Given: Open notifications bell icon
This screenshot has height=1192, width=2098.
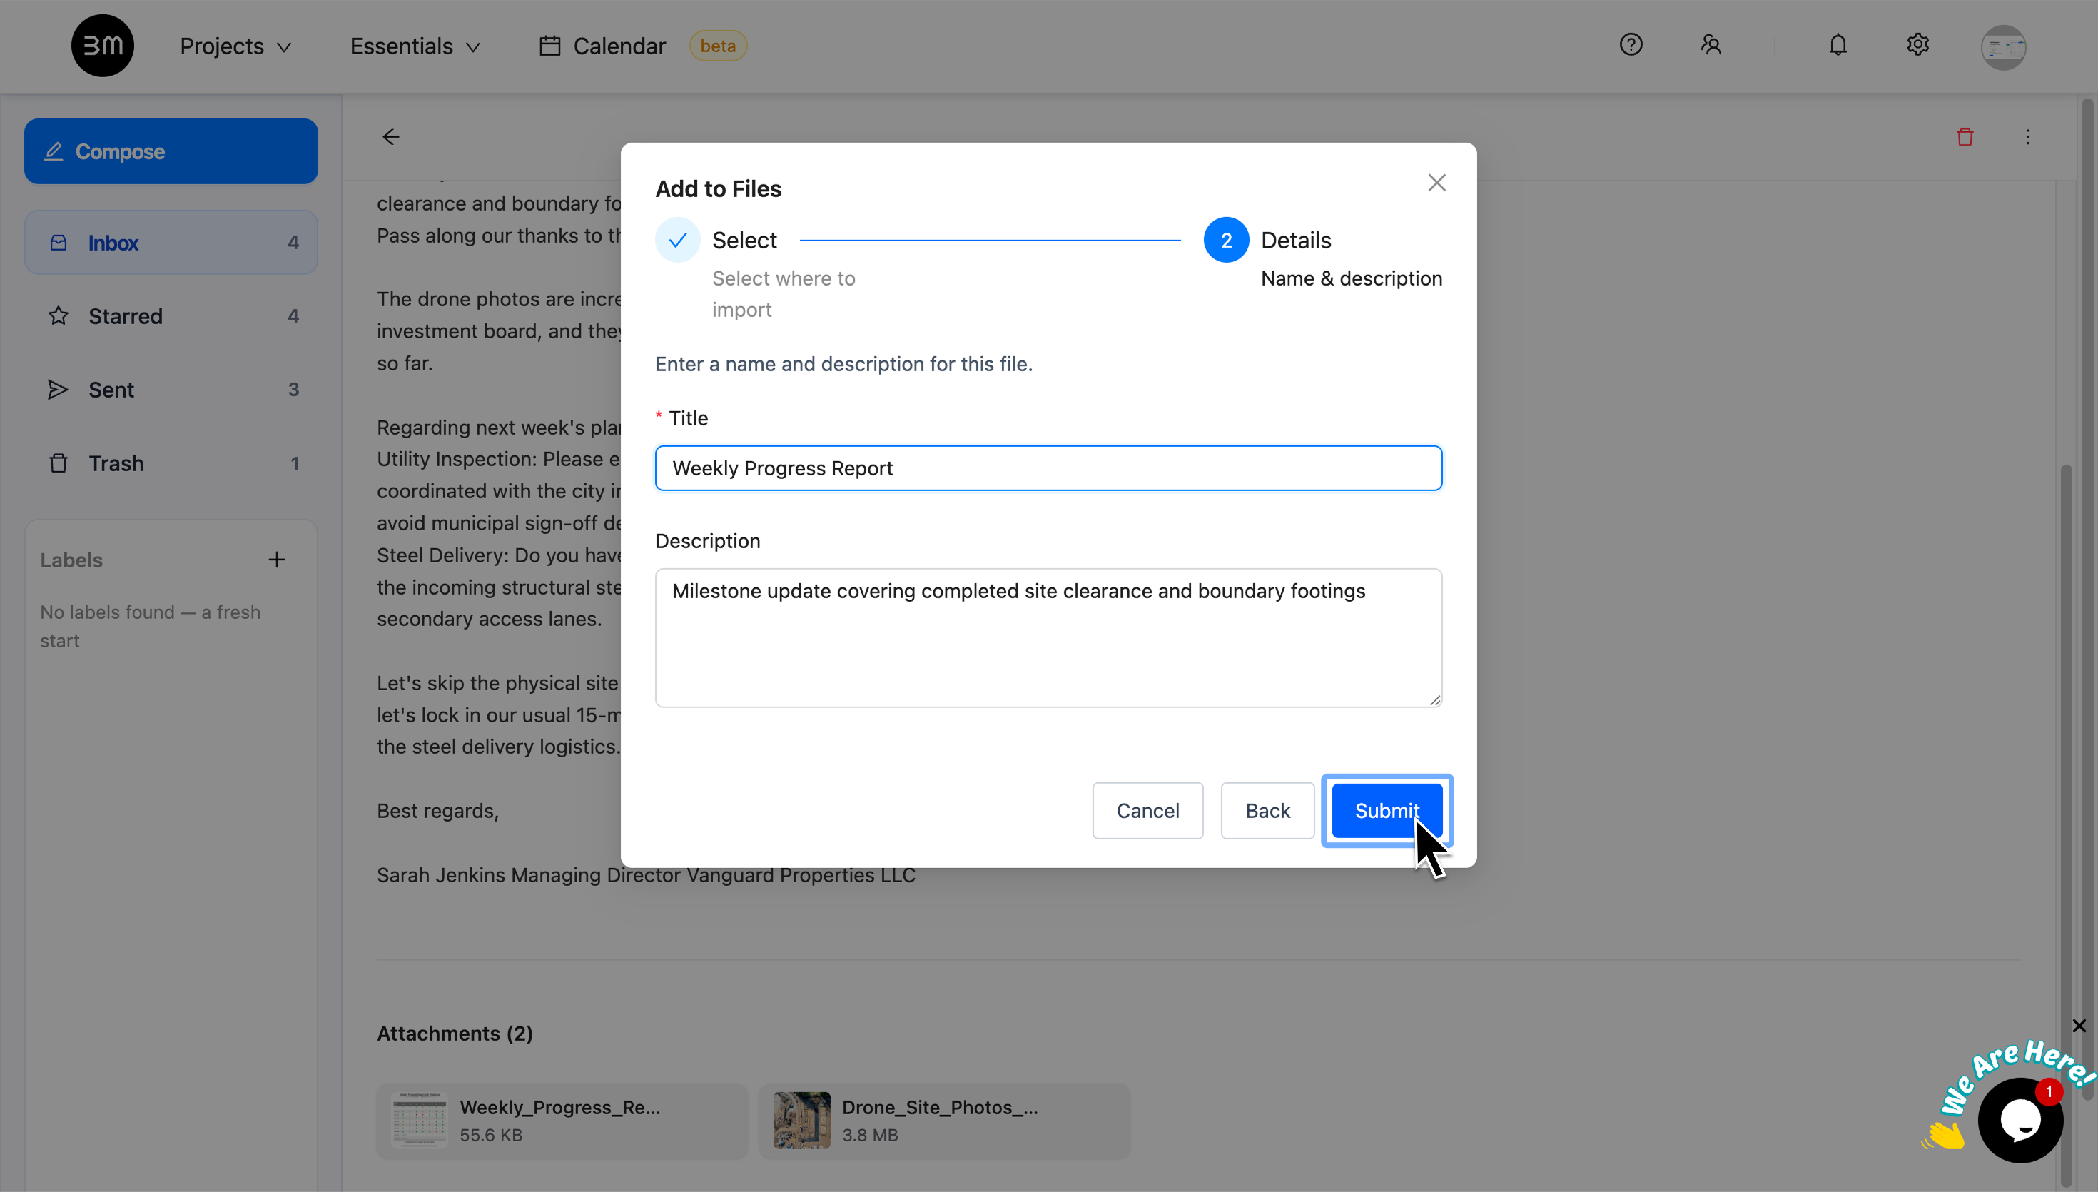Looking at the screenshot, I should pyautogui.click(x=1838, y=45).
